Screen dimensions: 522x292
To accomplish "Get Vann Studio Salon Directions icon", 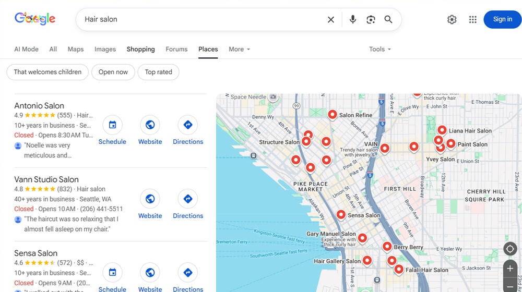I will tap(188, 199).
